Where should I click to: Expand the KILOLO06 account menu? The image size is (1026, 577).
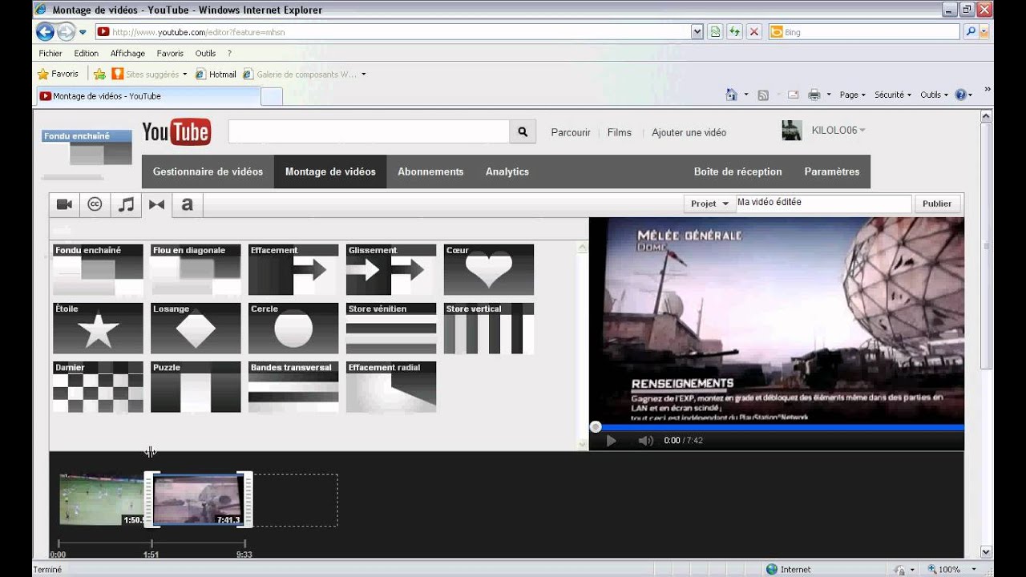862,131
